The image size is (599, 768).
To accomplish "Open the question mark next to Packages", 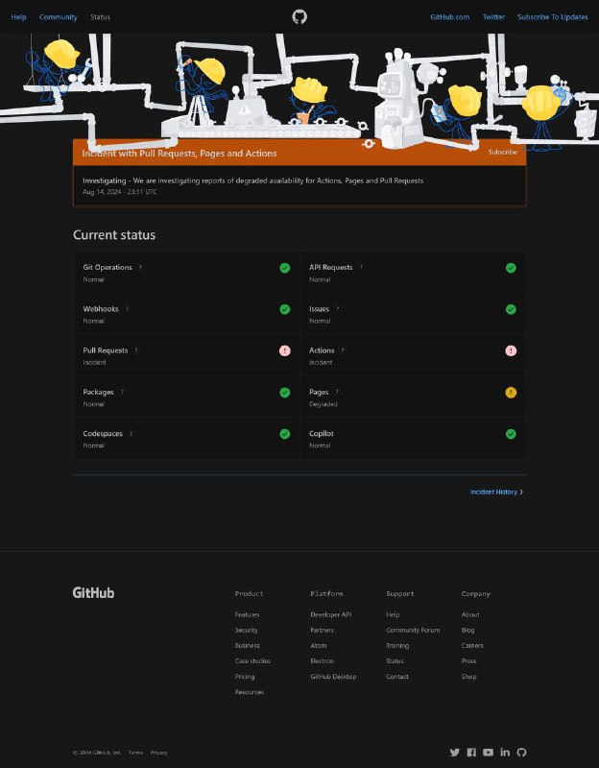I will [x=123, y=392].
